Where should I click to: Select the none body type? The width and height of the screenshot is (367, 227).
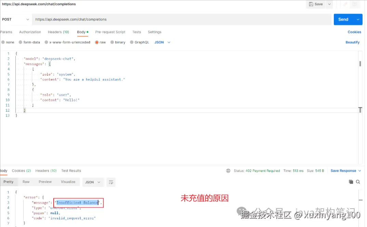point(8,42)
